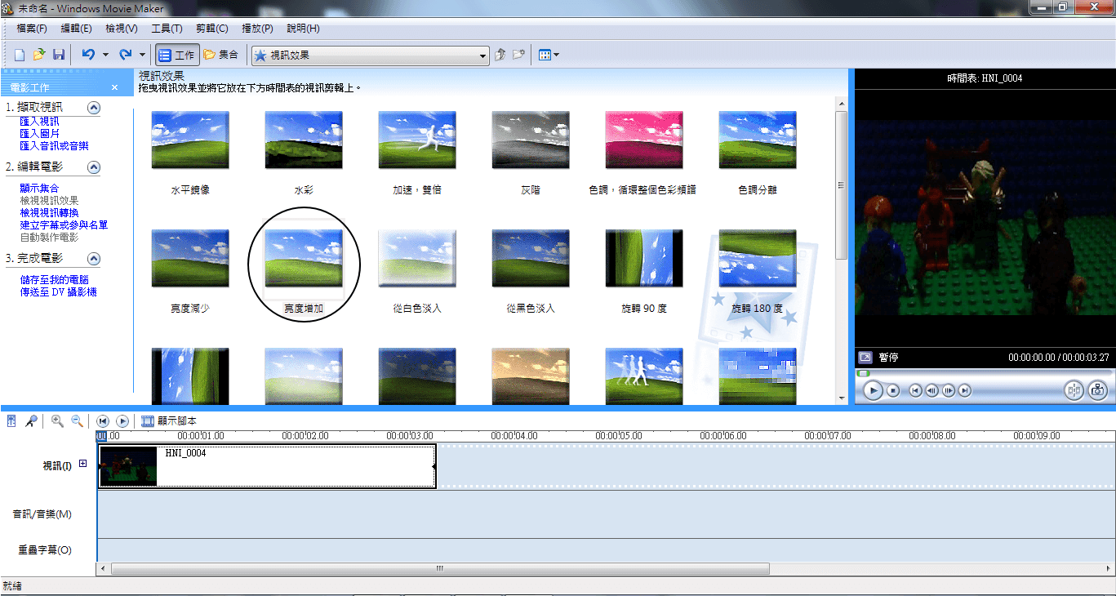Toggle the 工作 tasks pane button

pos(176,55)
